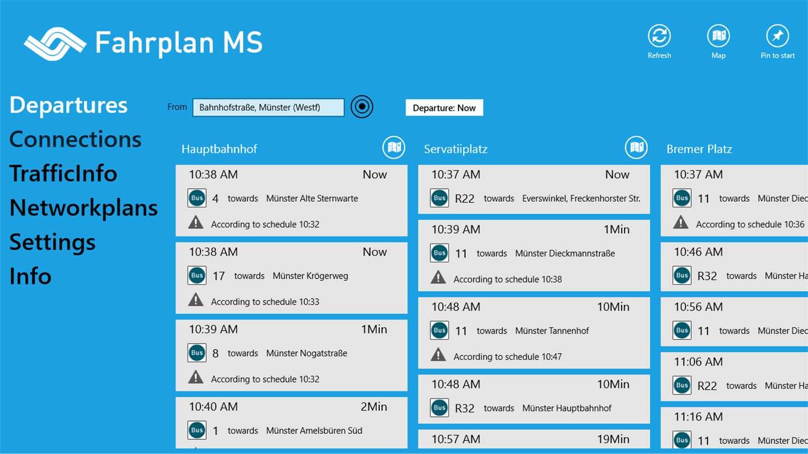
Task: Click 'According to schedule 10:47' text
Action: [508, 356]
